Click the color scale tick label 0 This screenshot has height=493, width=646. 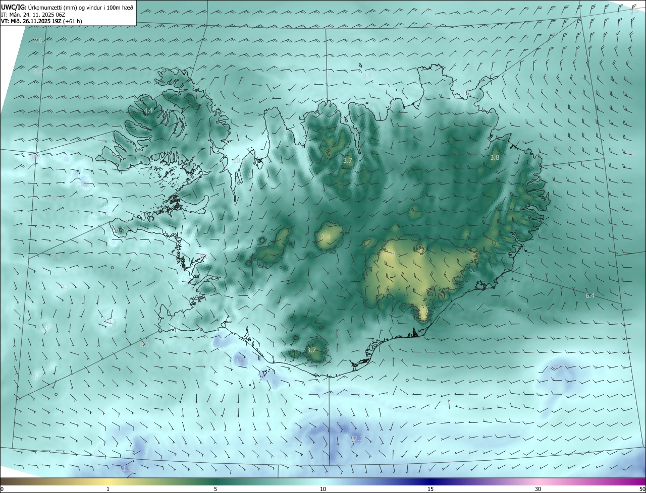[2, 489]
